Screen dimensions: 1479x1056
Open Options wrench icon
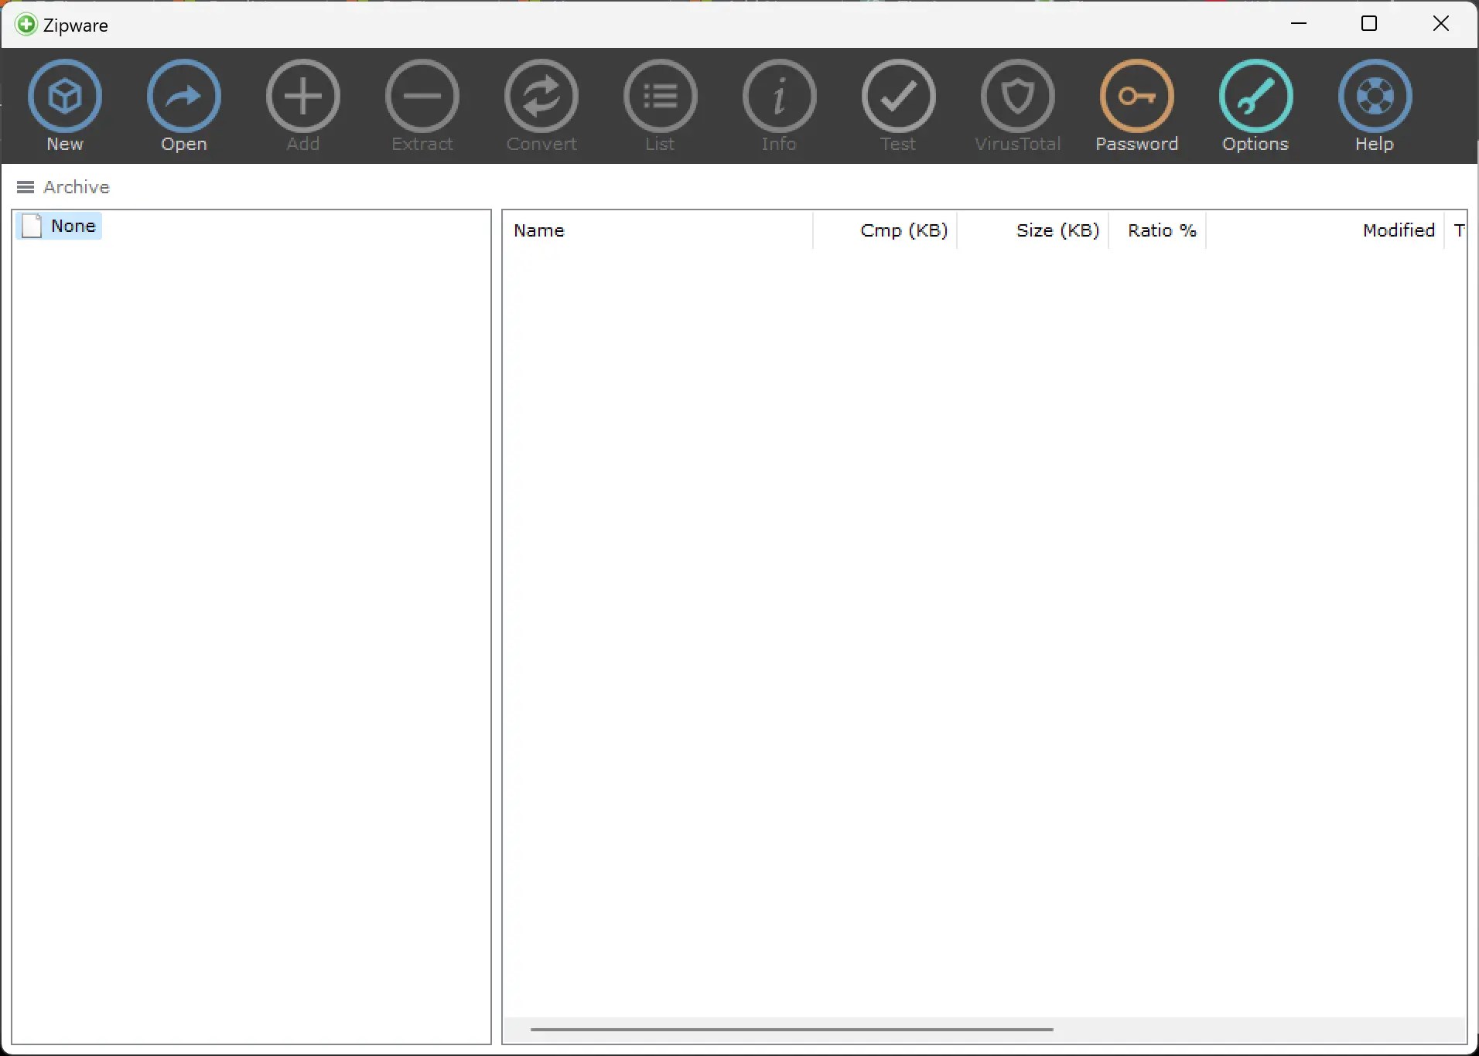pos(1256,96)
